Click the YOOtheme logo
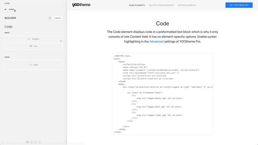Viewport: 258px width, 145px height. tap(81, 5)
